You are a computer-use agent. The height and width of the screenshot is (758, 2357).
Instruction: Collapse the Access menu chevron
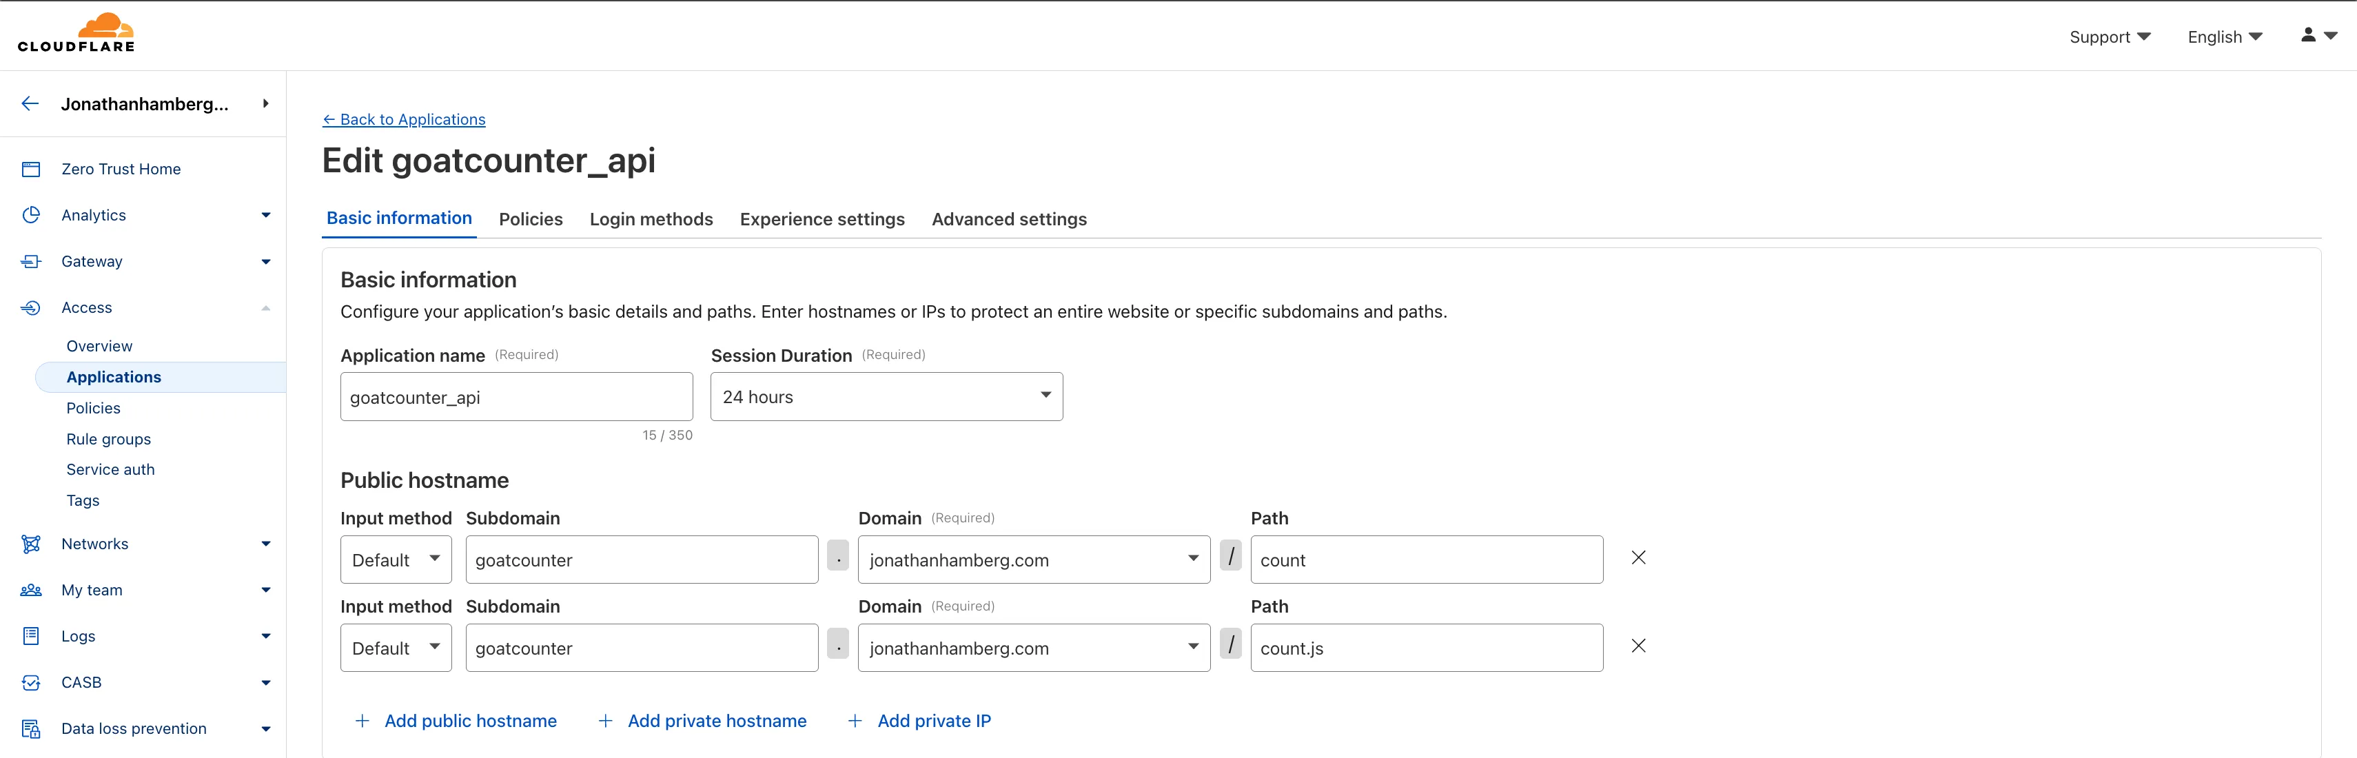click(265, 307)
